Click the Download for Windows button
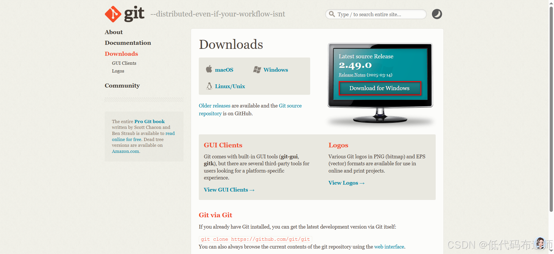This screenshot has height=254, width=554. point(379,88)
